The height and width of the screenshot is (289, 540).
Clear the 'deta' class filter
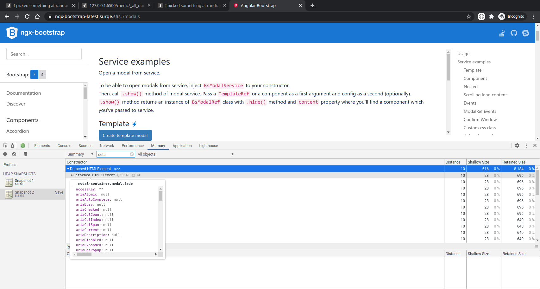pyautogui.click(x=132, y=154)
